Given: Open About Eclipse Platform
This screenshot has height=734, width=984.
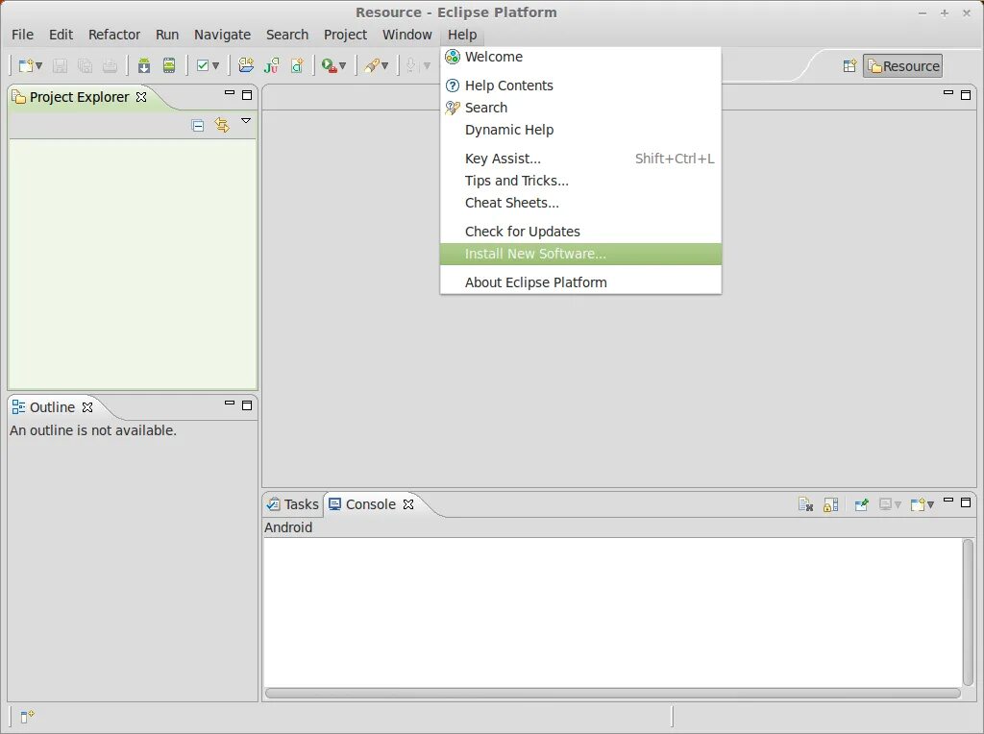Looking at the screenshot, I should pos(580,282).
